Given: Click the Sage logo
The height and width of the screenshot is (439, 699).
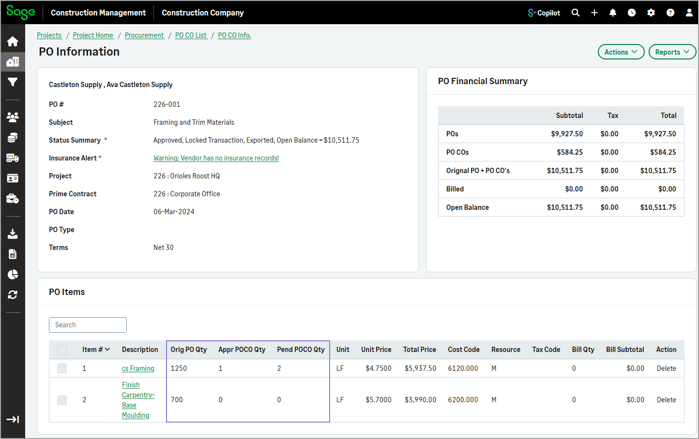Looking at the screenshot, I should [21, 13].
